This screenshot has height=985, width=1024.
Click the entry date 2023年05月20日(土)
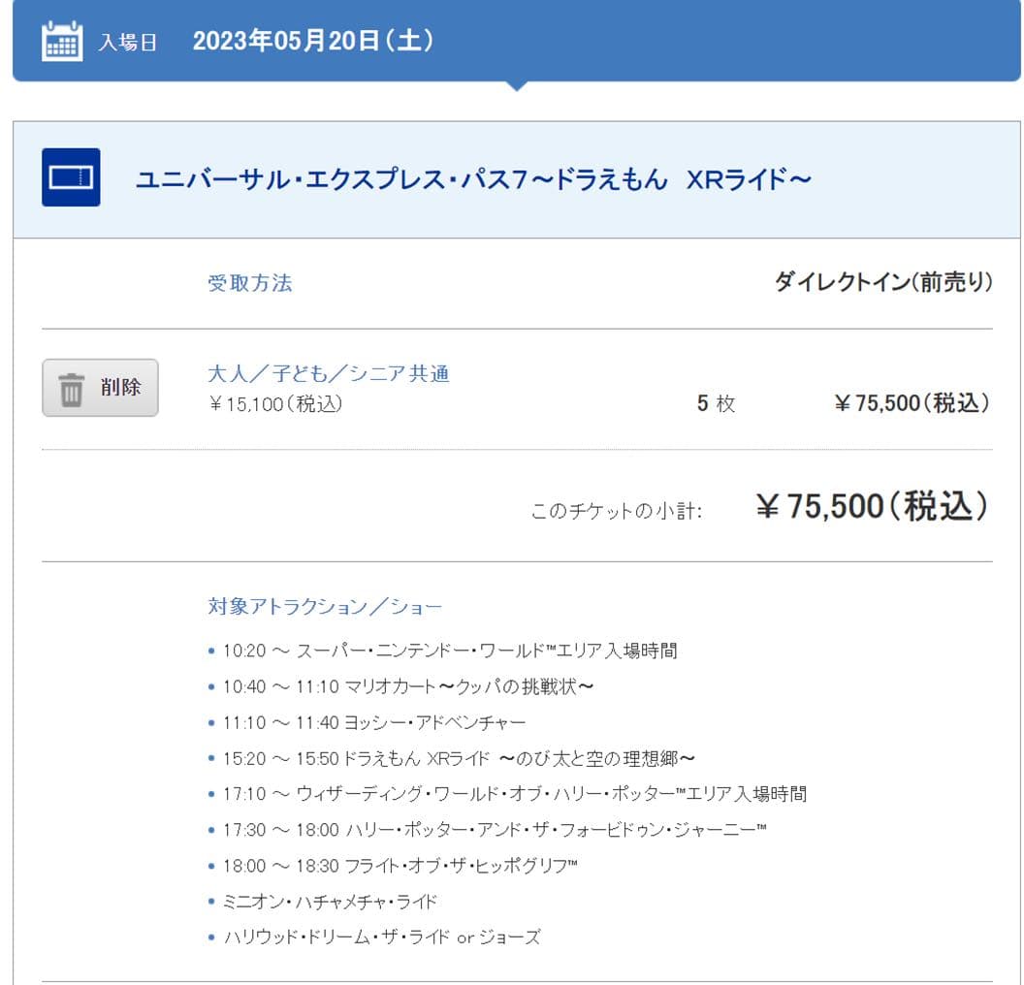click(x=313, y=41)
